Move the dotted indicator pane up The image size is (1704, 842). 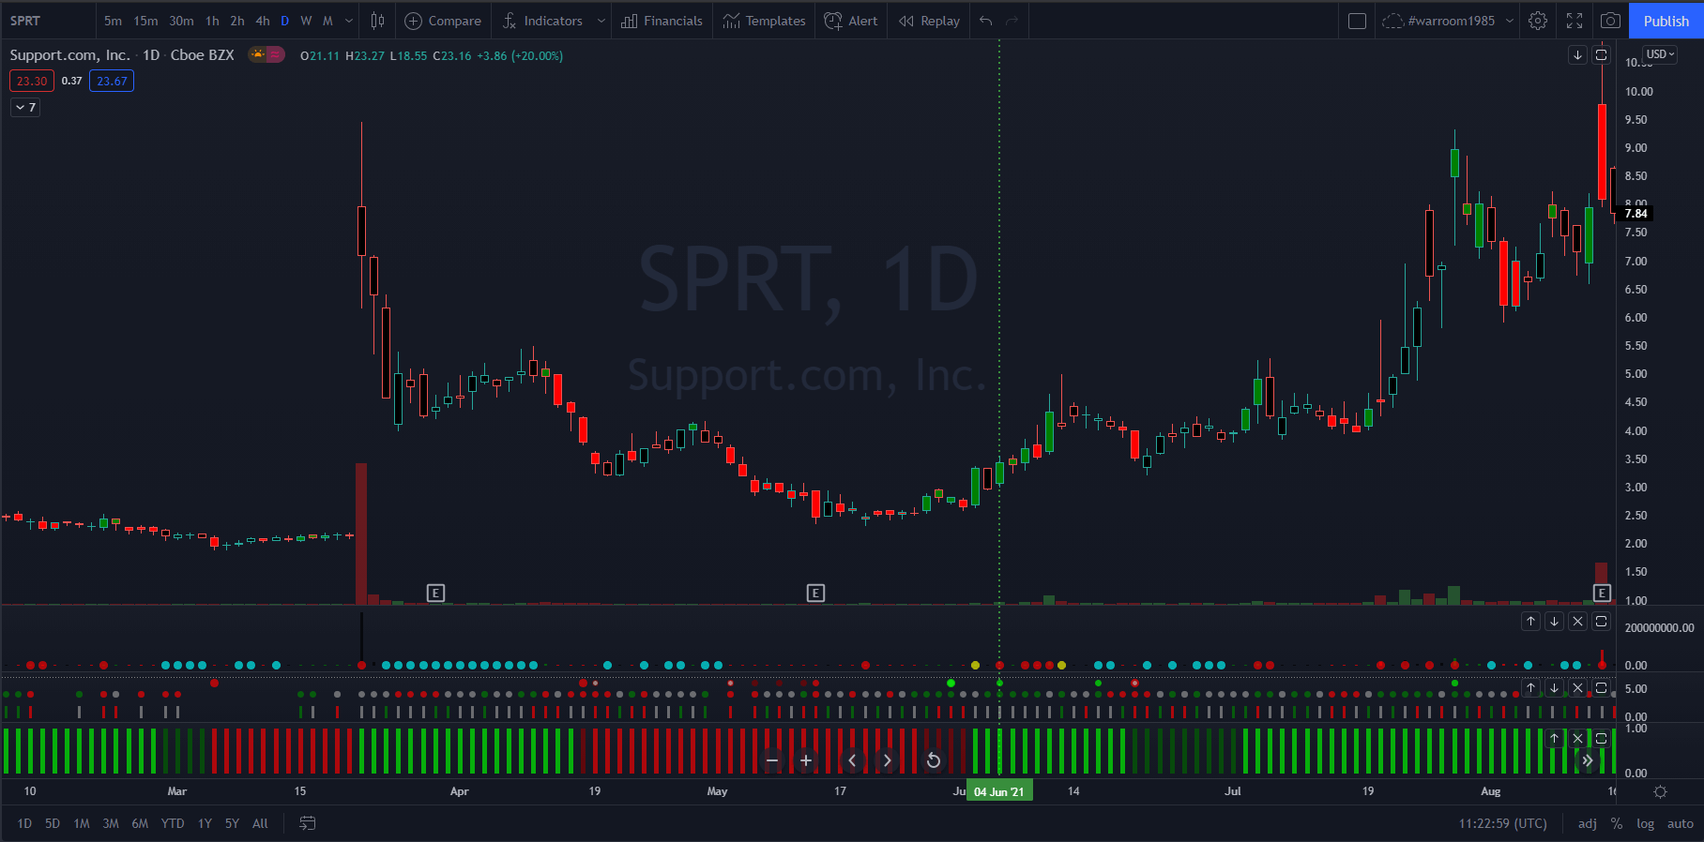coord(1530,688)
